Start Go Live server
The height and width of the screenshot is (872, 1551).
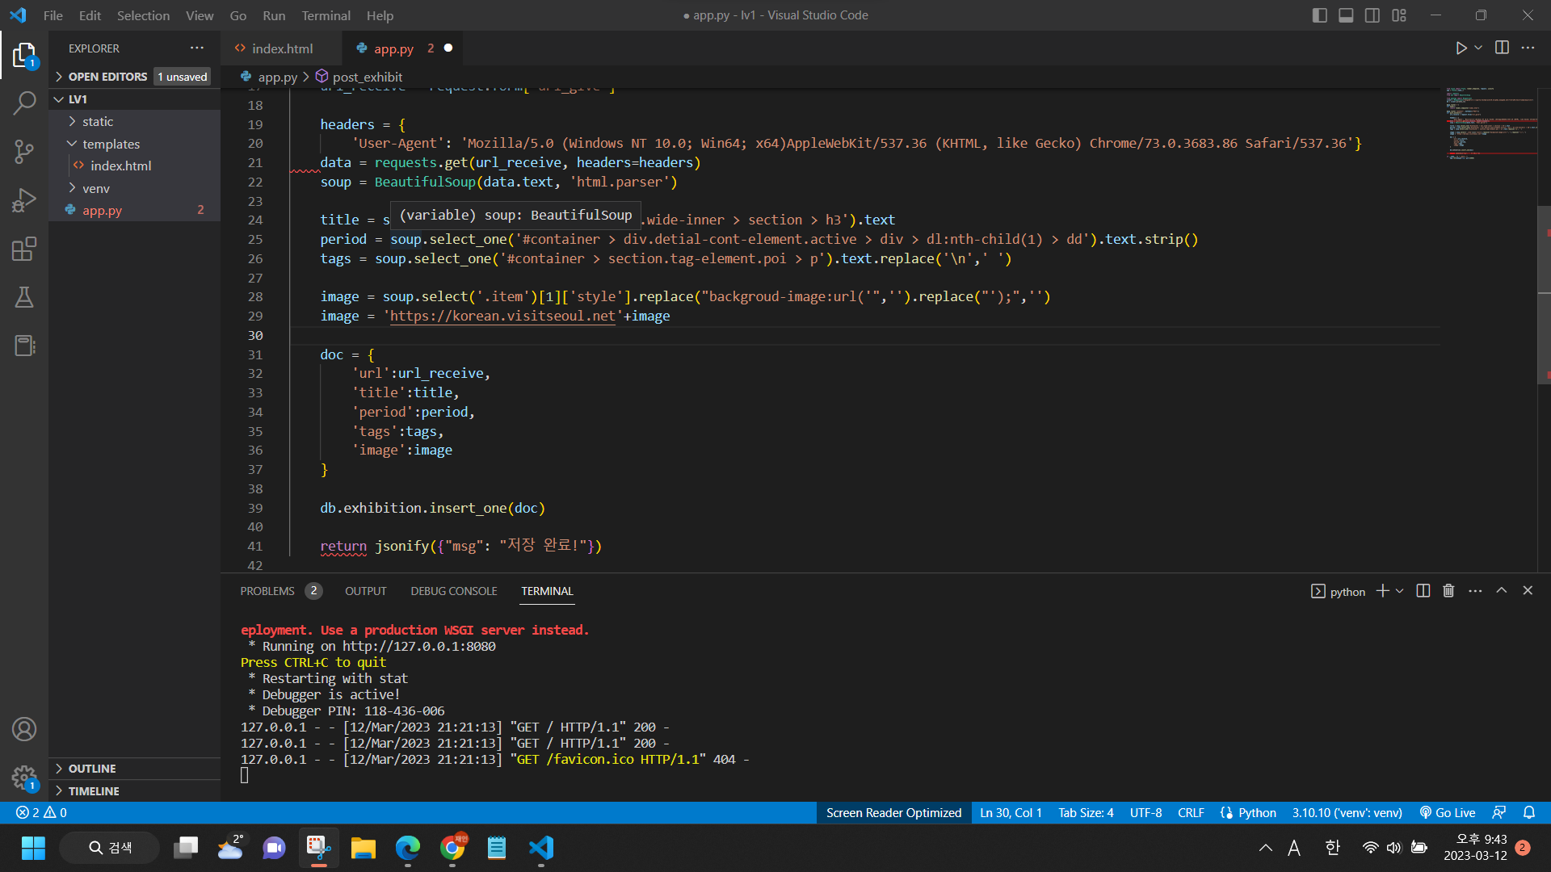pyautogui.click(x=1448, y=812)
